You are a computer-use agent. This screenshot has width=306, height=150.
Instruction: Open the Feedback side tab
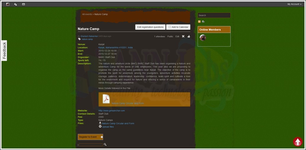tap(4, 50)
